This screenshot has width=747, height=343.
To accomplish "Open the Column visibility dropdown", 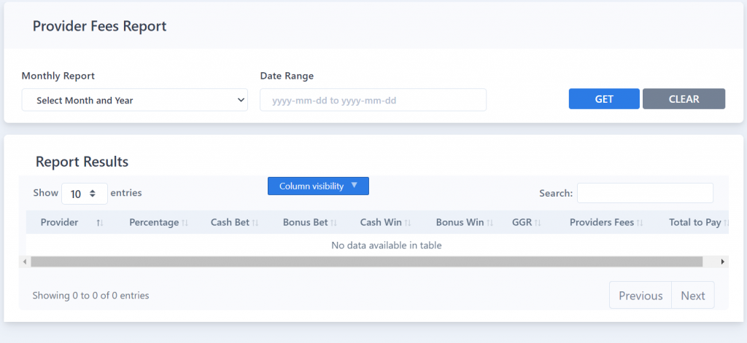I will tap(318, 186).
